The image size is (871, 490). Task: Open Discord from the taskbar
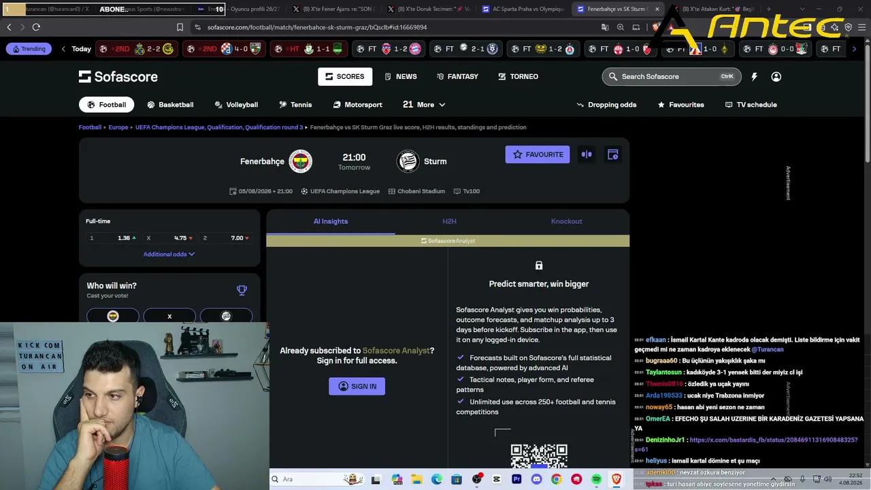pos(536,479)
